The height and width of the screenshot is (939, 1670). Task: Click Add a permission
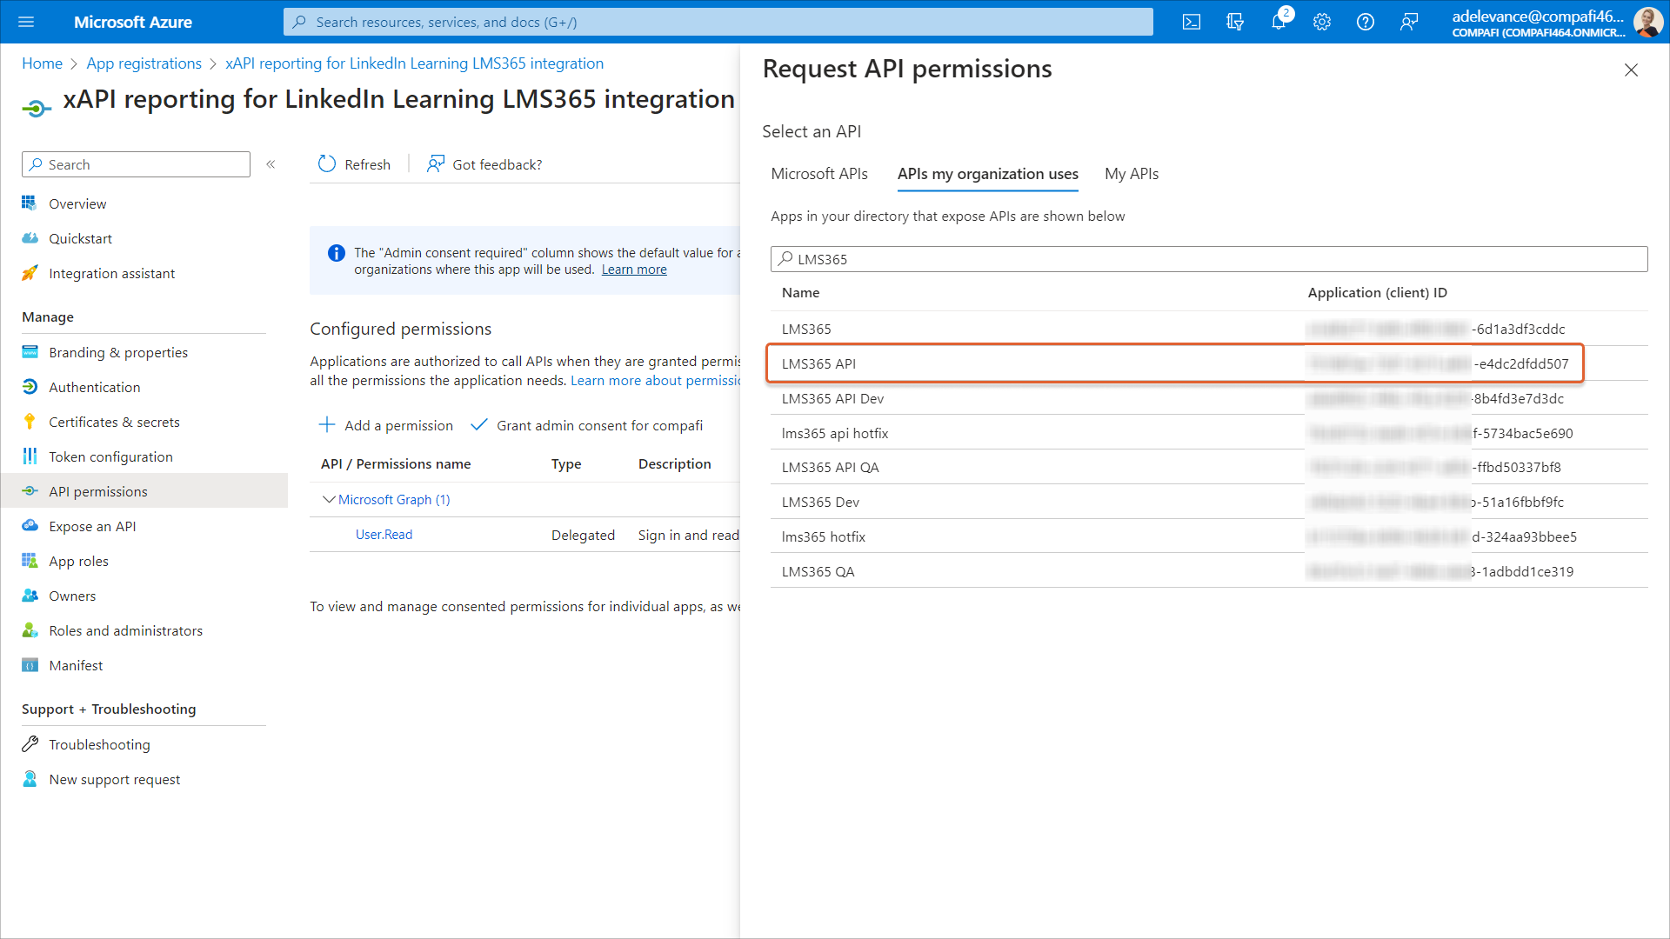(x=385, y=425)
